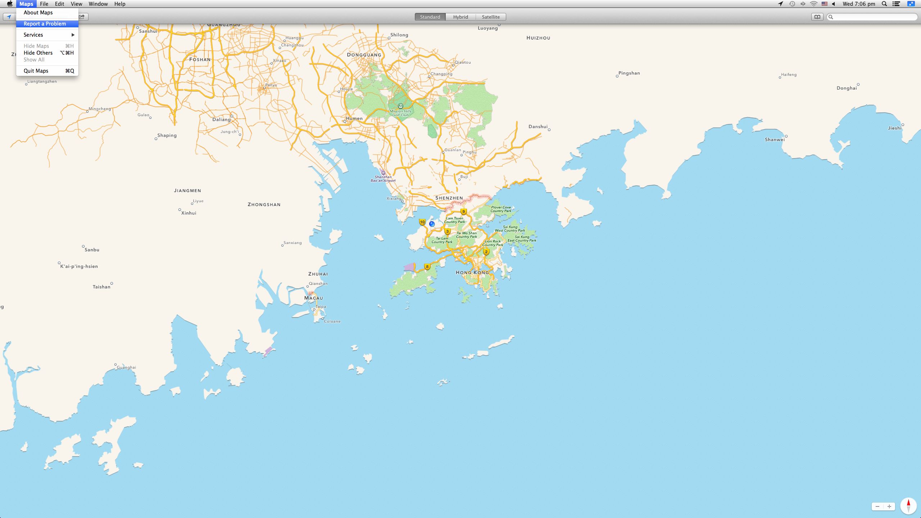Click the blue current location dot

coord(432,224)
